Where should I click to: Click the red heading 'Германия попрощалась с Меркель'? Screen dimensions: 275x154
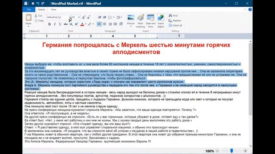coord(95,45)
